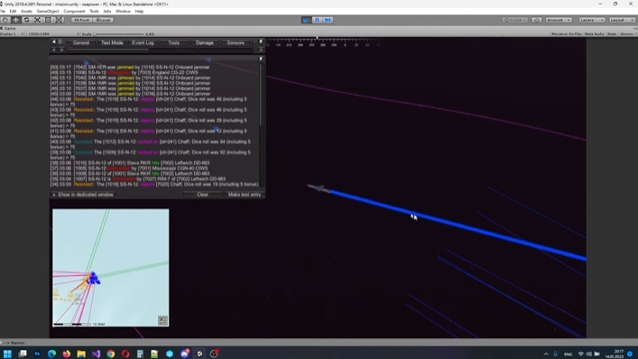The height and width of the screenshot is (359, 638).
Task: Toggle Maximize On Play
Action: [x=567, y=34]
